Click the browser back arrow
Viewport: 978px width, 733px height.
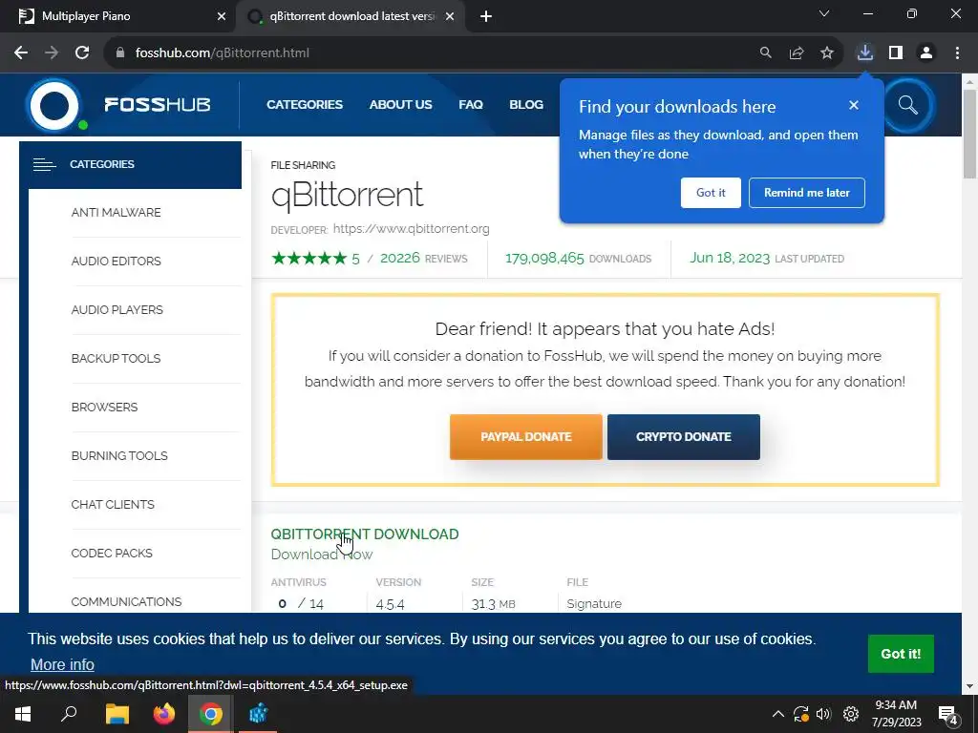click(x=21, y=53)
